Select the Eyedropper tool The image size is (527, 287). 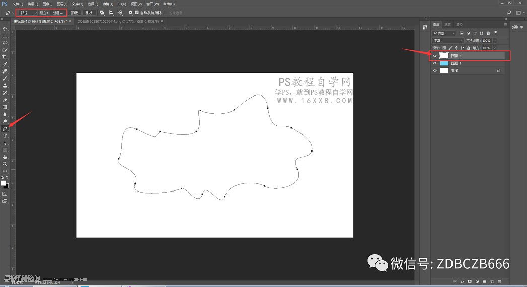pos(5,64)
